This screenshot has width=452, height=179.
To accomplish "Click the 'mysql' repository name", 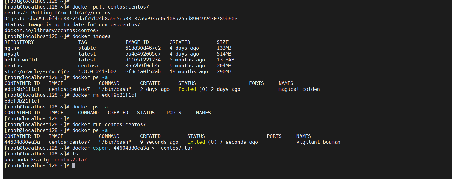I will pos(12,54).
